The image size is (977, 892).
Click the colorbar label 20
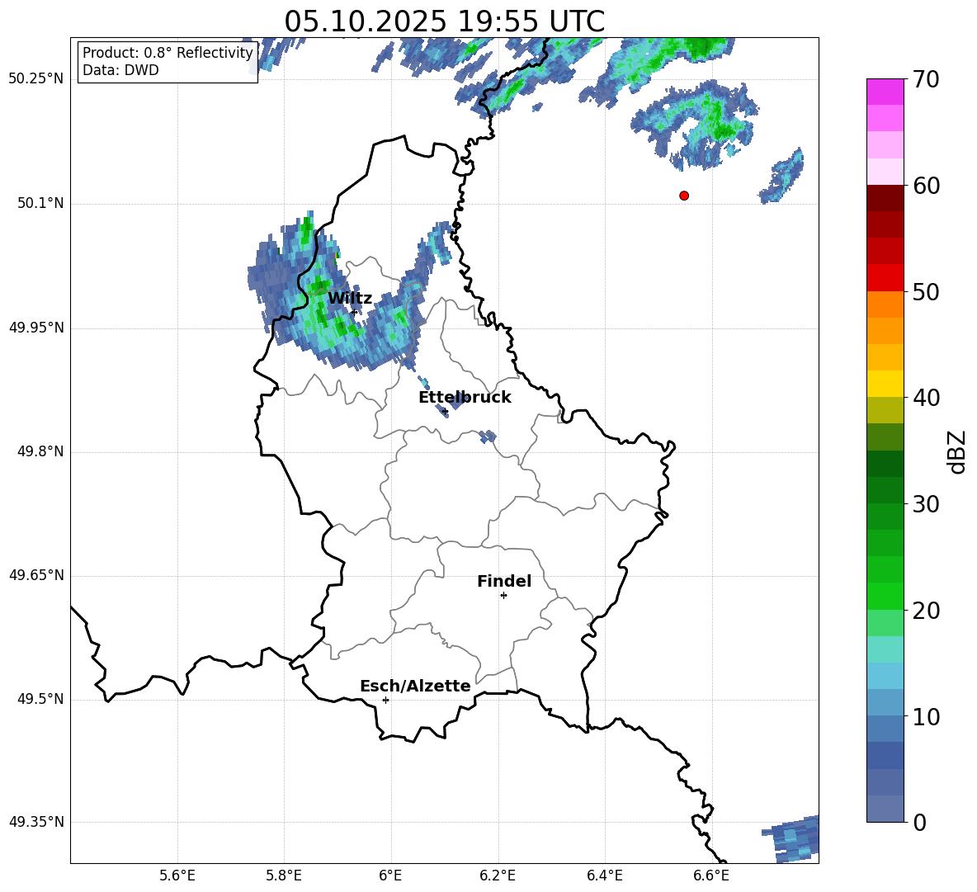point(926,611)
